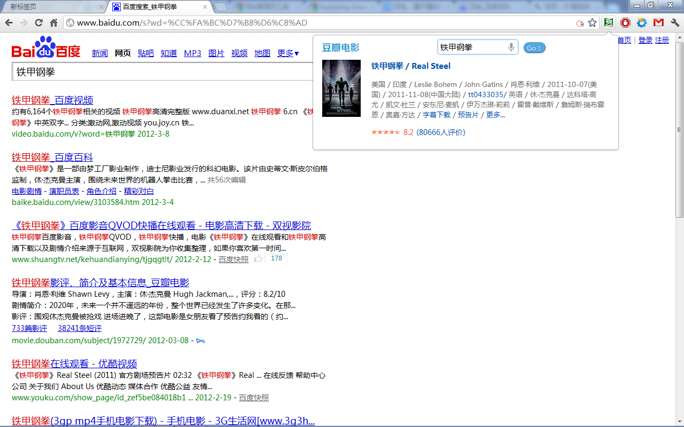Viewport: 684px width, 427px height.
Task: Close the 新标签页 tab
Action: 102,7
